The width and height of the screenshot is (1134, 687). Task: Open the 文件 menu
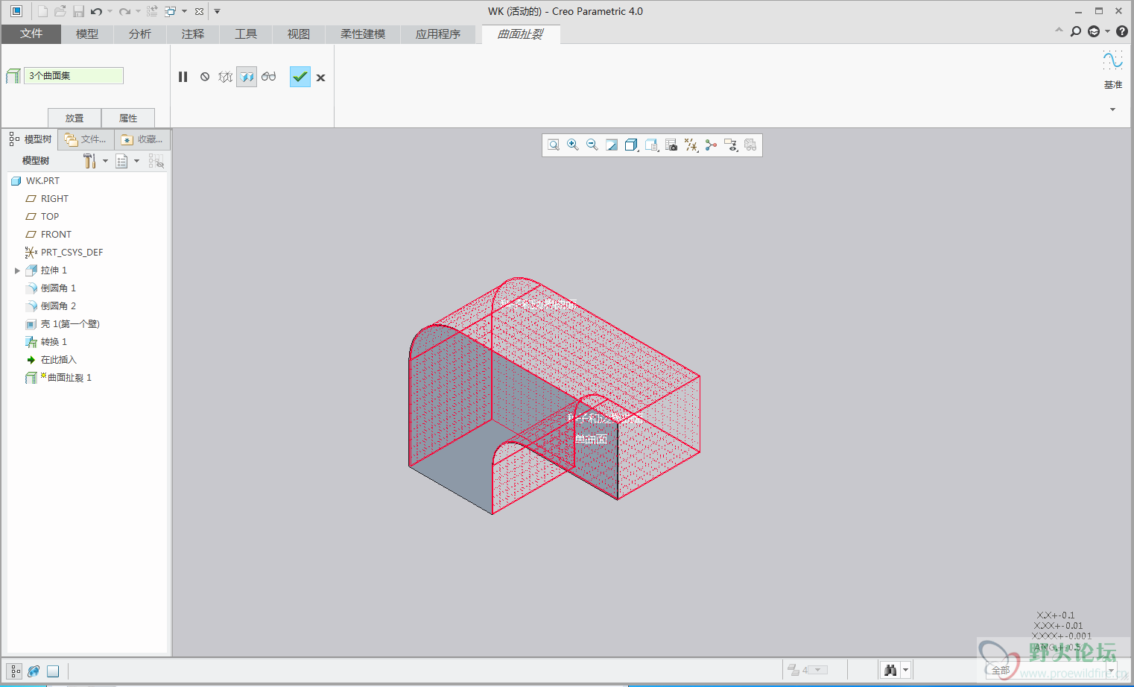coord(31,34)
